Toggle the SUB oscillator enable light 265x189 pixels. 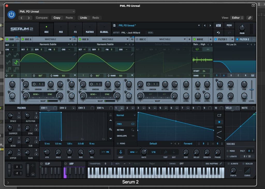[x=7, y=39]
